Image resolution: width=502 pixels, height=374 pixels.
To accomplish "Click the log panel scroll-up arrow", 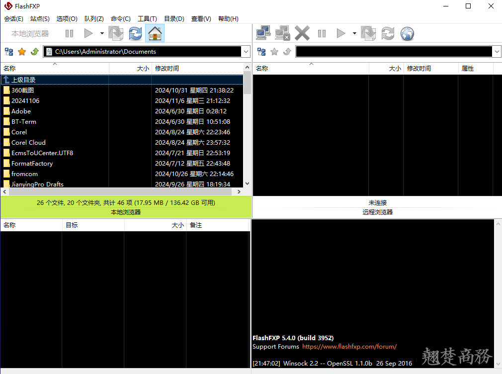I will coord(498,224).
